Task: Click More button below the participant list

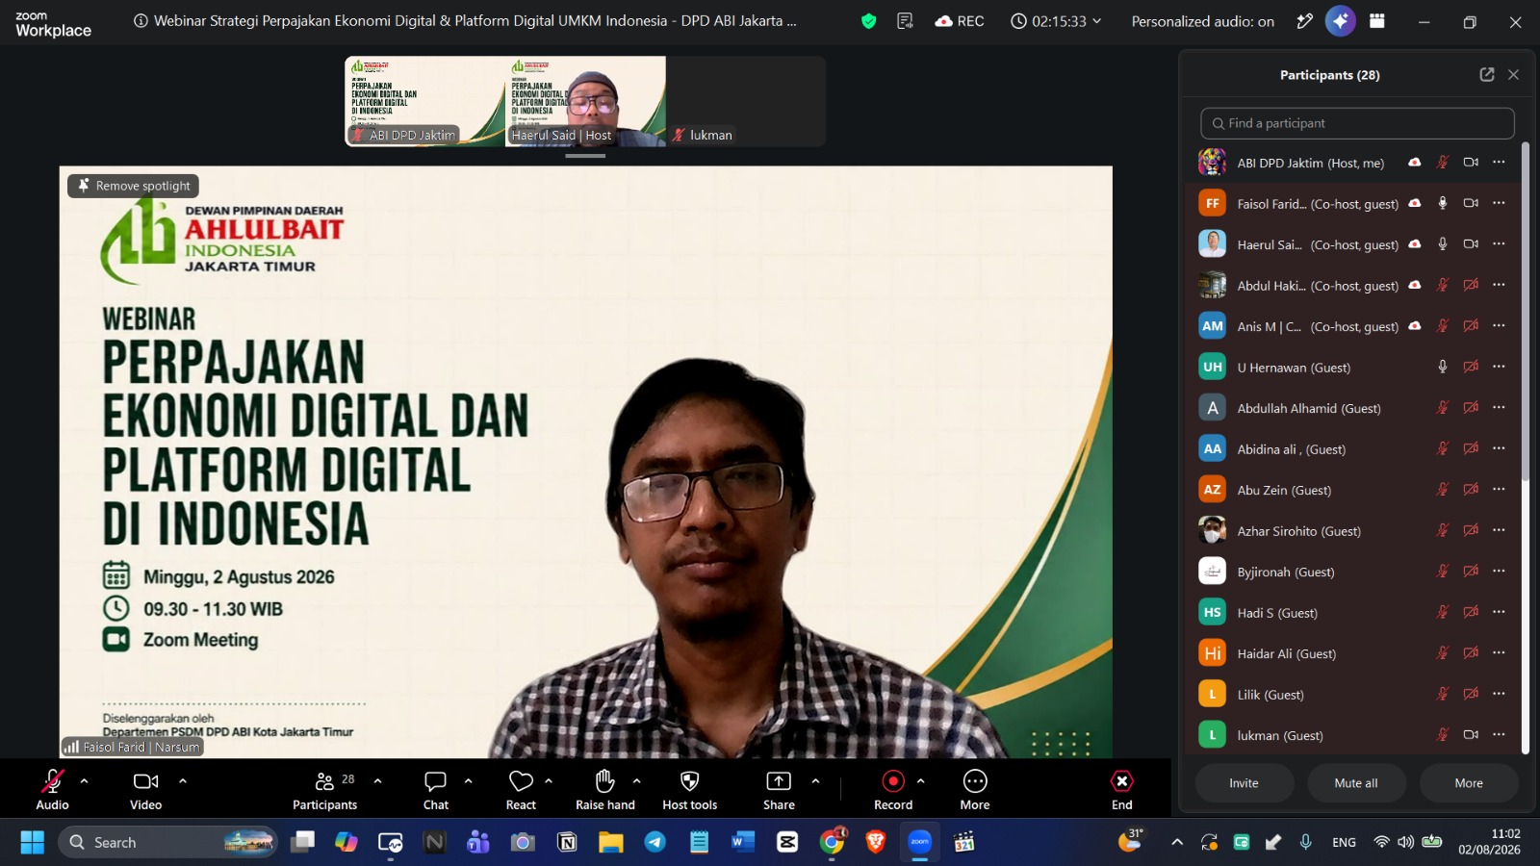Action: 1469,783
